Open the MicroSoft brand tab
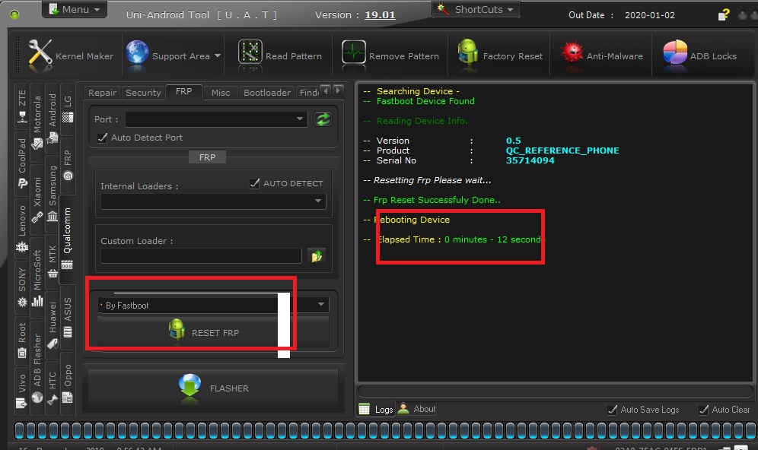The height and width of the screenshot is (450, 758). 37,277
